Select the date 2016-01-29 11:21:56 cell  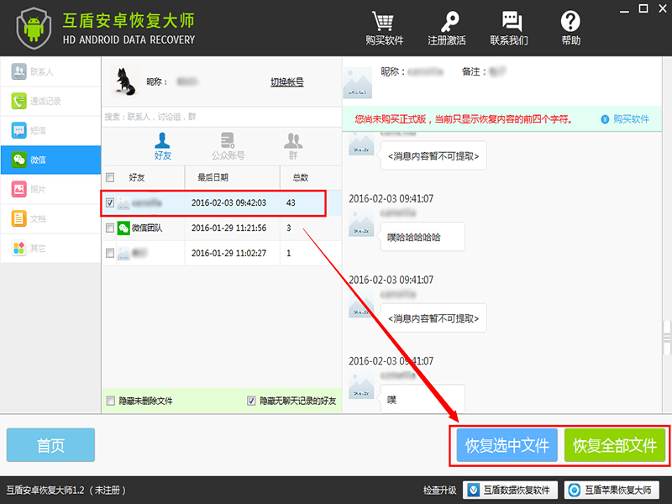click(x=228, y=228)
